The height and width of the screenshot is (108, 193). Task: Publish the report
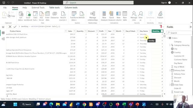click(x=160, y=15)
